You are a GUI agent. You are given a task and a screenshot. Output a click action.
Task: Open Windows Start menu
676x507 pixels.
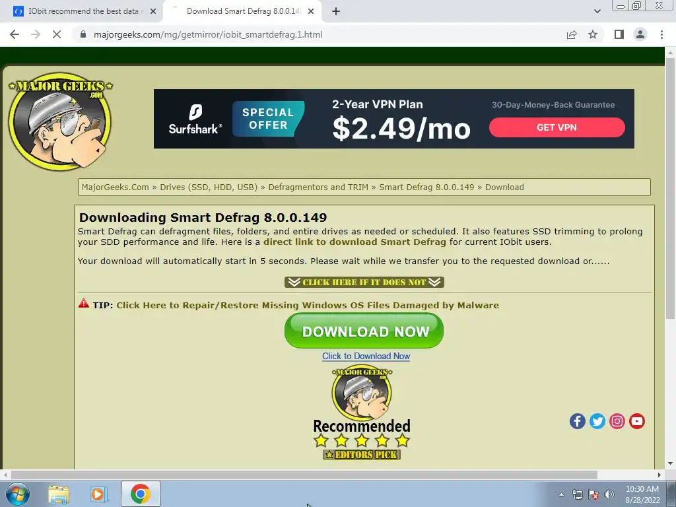[x=17, y=494]
